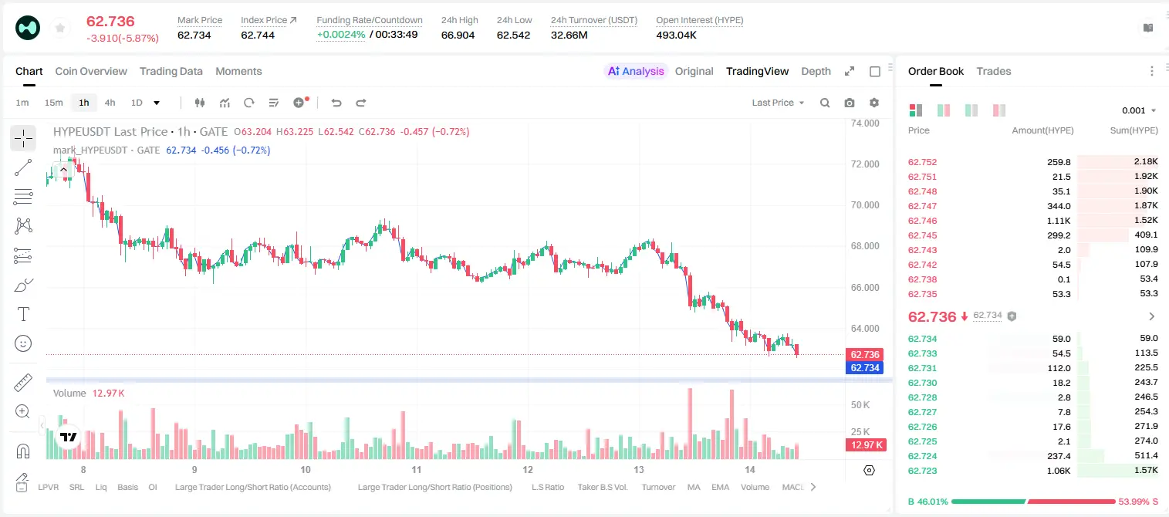The width and height of the screenshot is (1169, 517).
Task: Open chart settings gear
Action: click(x=874, y=103)
